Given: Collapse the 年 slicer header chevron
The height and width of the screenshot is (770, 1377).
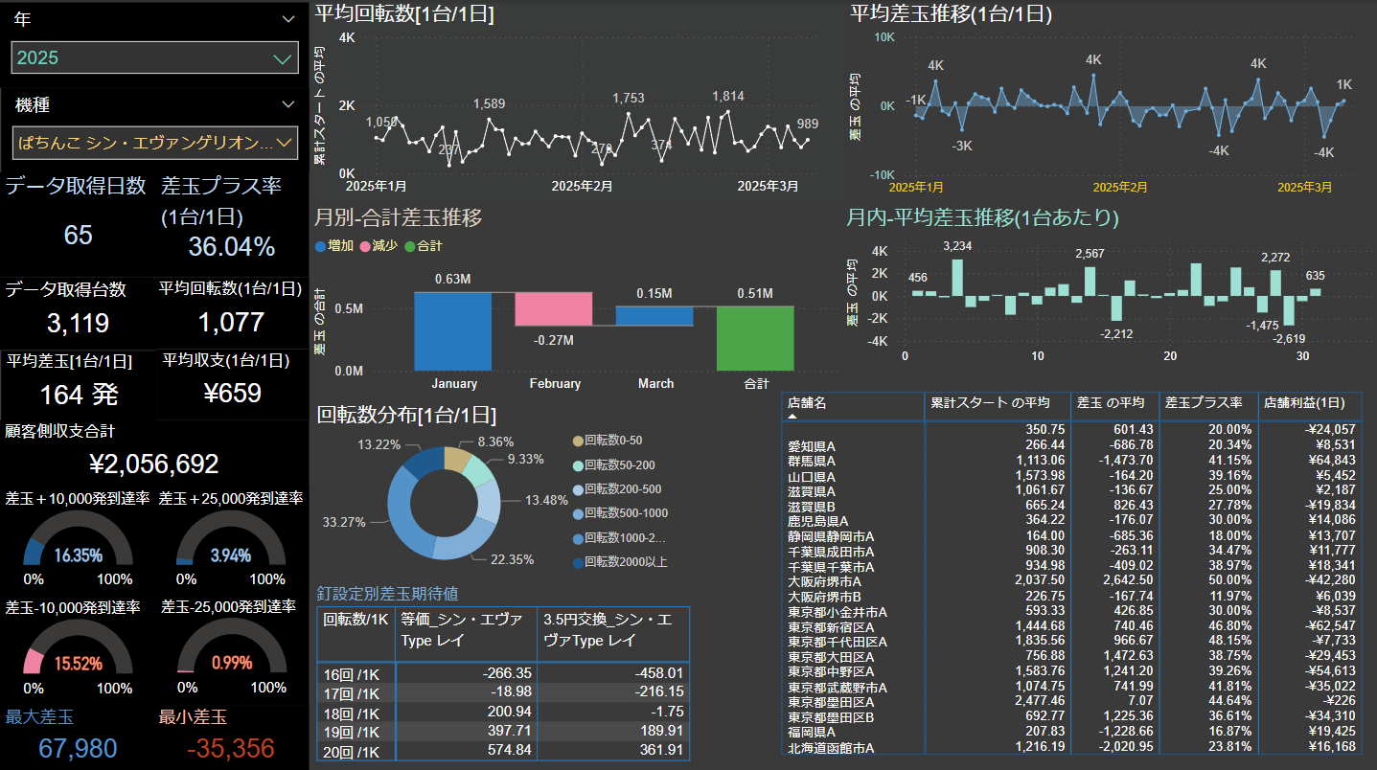Looking at the screenshot, I should coord(288,19).
